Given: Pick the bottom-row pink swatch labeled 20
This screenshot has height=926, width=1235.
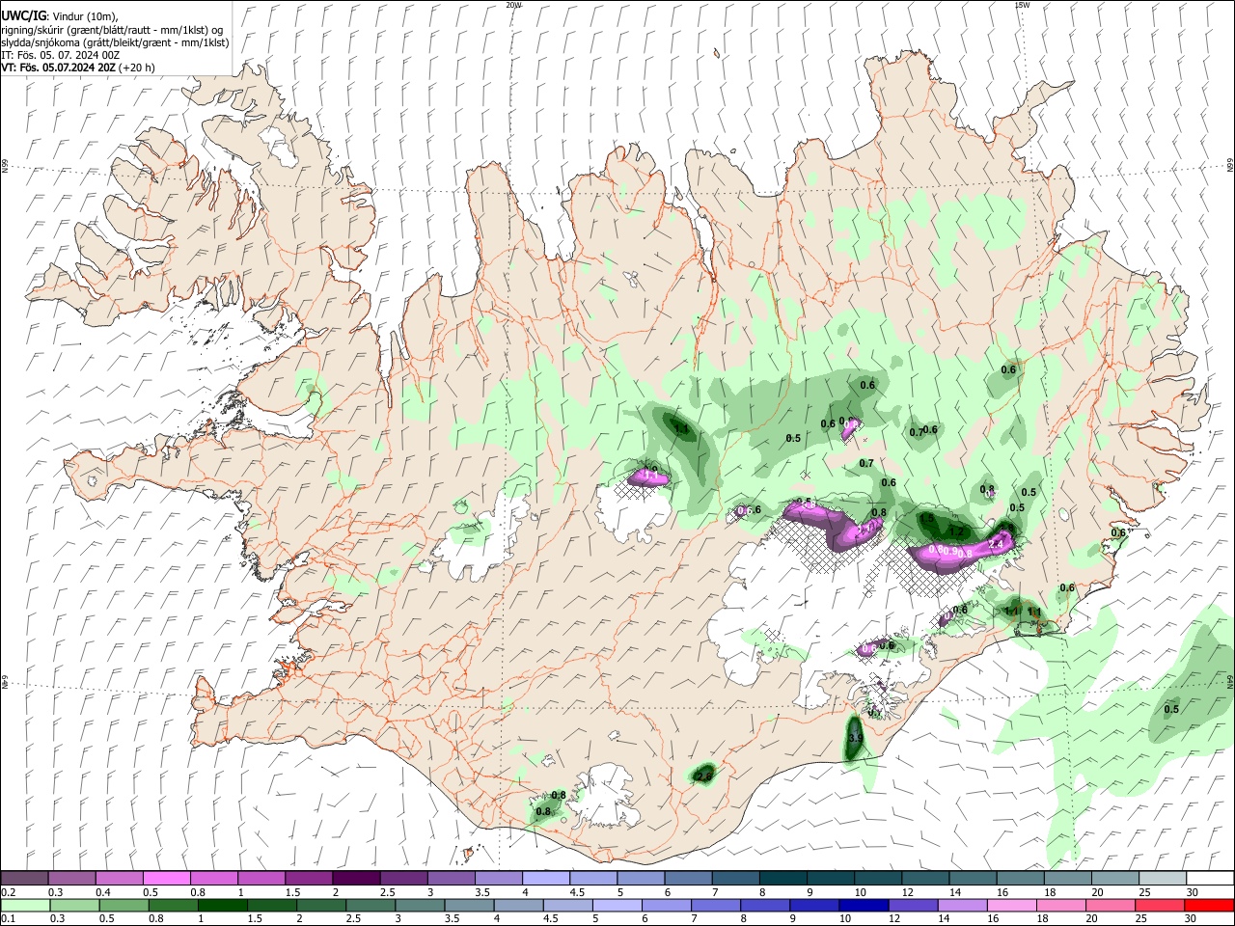Looking at the screenshot, I should pos(1110,905).
